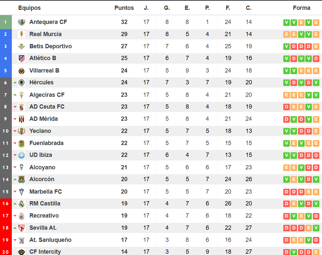
Task: Click the Forma column header
Action: [x=301, y=8]
